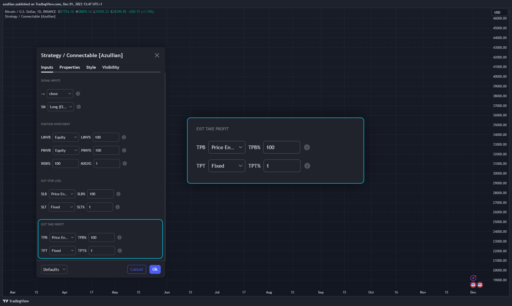The image size is (512, 306).
Task: Open the Defaults dropdown
Action: pos(54,269)
